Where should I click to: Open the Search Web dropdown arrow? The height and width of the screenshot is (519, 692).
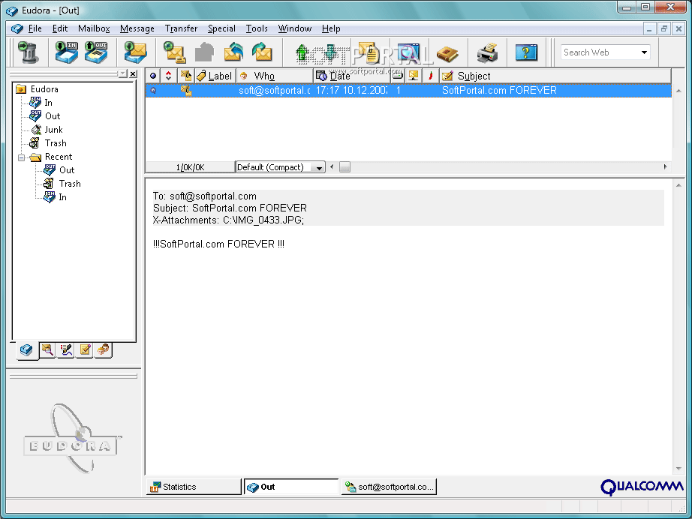click(x=644, y=52)
